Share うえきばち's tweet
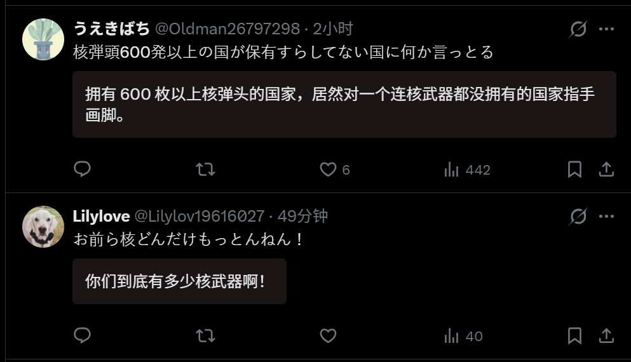This screenshot has height=362, width=631. tap(606, 170)
